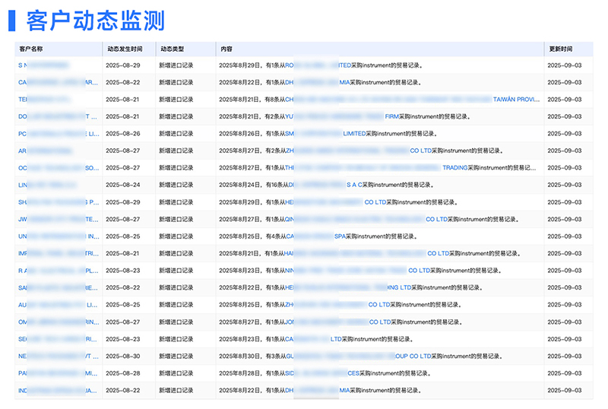
Task: Open supplier link ending with "FIRM"
Action: pos(342,116)
